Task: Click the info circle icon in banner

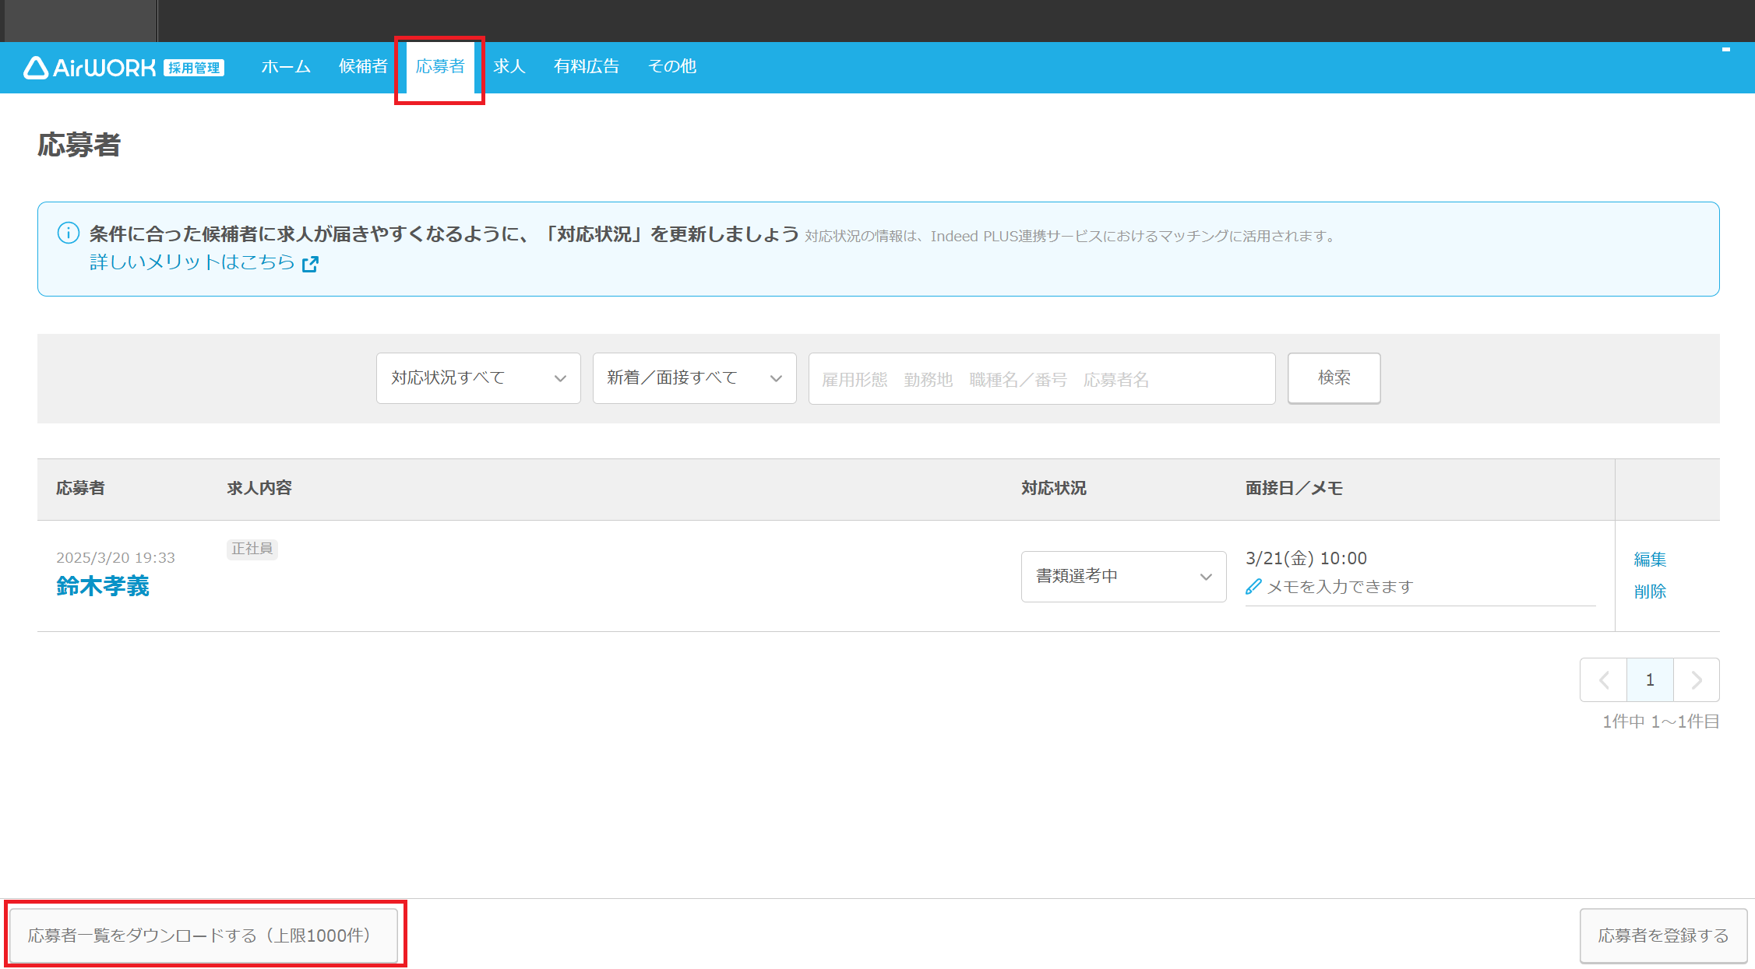Action: point(69,233)
